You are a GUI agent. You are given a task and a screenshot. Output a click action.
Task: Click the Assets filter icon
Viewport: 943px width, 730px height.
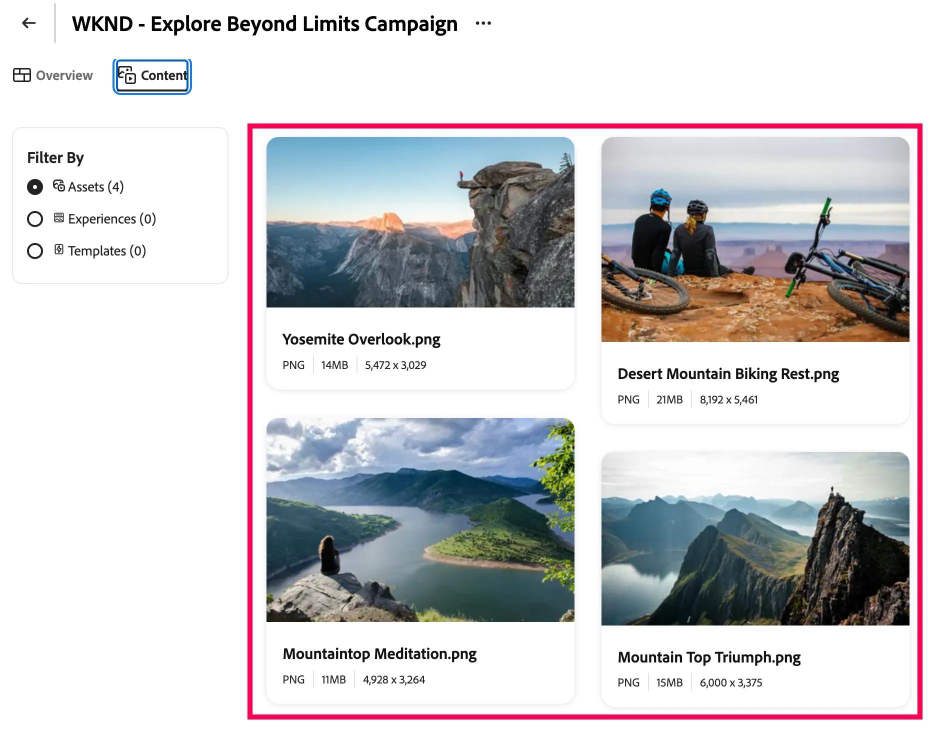(58, 186)
